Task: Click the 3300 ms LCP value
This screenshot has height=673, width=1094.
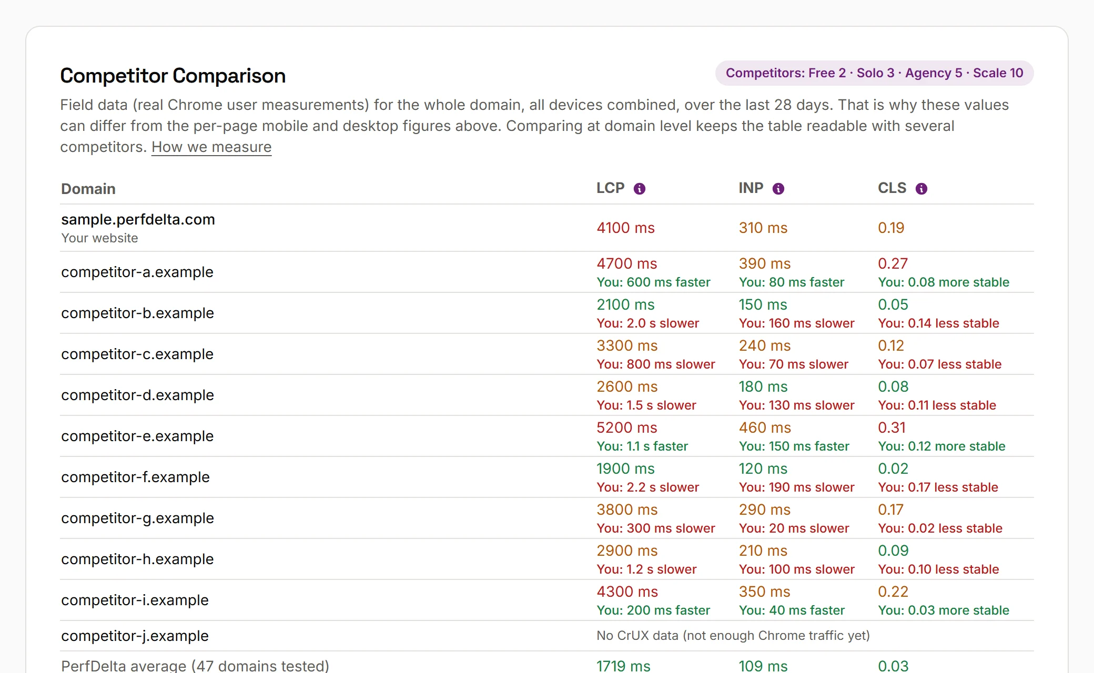Action: point(627,345)
